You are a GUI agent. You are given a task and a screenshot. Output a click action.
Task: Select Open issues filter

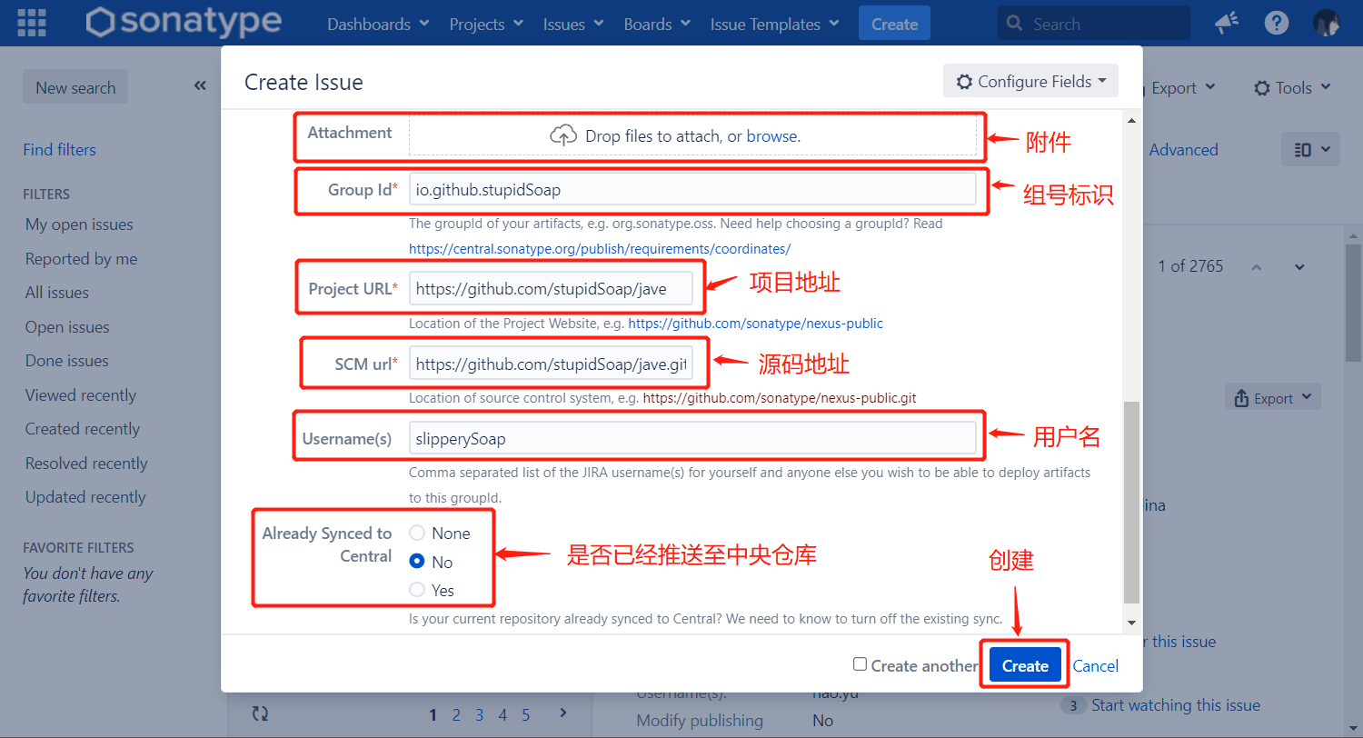[67, 327]
